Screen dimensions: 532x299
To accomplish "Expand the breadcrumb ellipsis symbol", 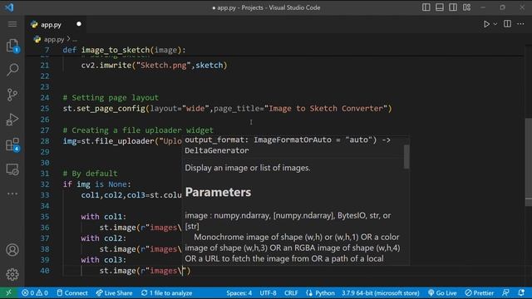I will (x=75, y=40).
